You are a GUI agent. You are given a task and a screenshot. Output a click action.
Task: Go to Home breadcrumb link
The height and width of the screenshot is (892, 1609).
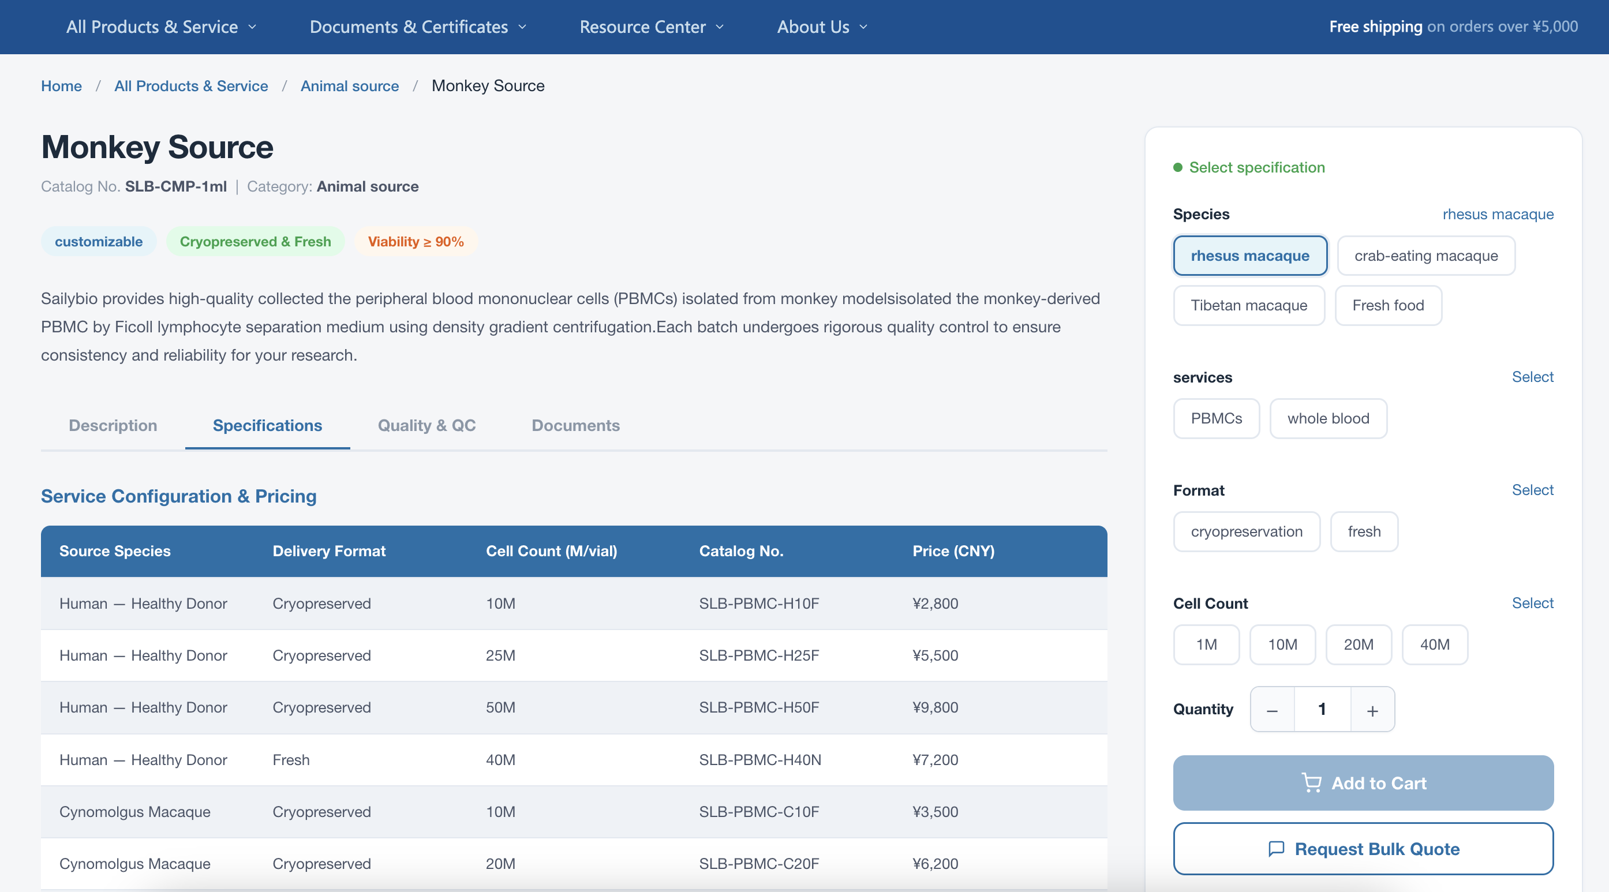tap(61, 85)
